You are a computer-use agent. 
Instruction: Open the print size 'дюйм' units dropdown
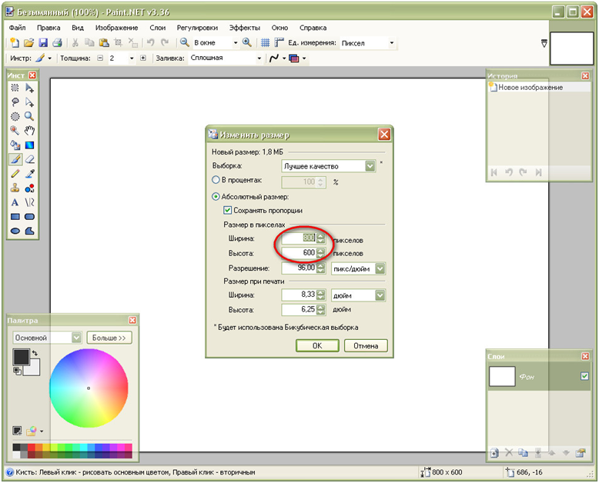(x=380, y=295)
